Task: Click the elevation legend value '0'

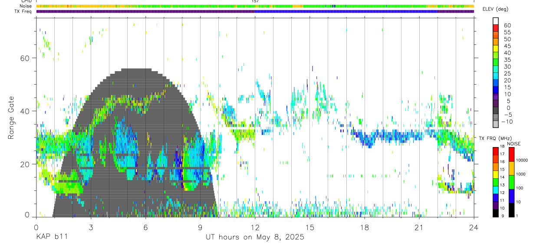Action: pos(509,108)
